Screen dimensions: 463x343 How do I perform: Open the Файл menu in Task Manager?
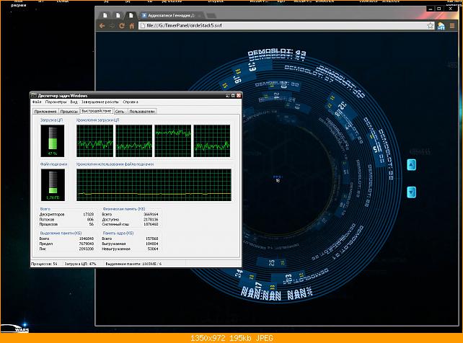coord(37,102)
